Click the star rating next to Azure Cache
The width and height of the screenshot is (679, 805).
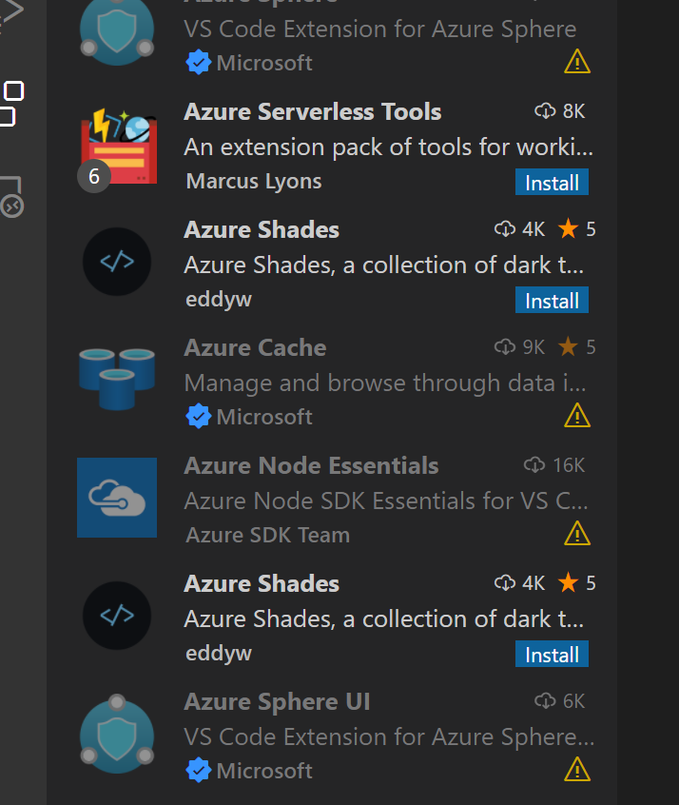[x=570, y=346]
